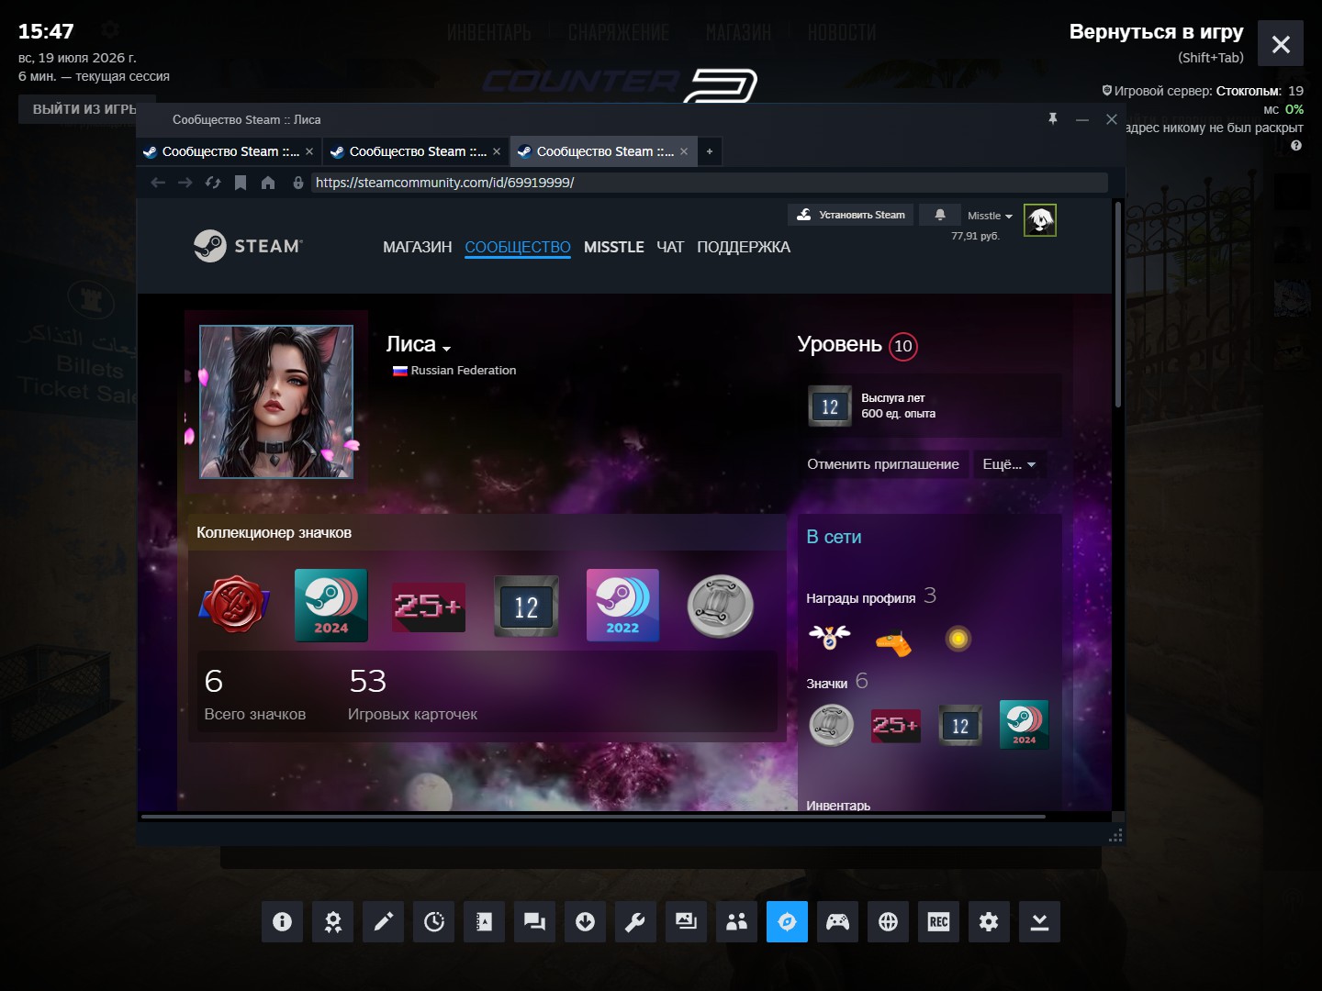
Task: Click the red wax seal badge in showcase
Action: (x=235, y=605)
